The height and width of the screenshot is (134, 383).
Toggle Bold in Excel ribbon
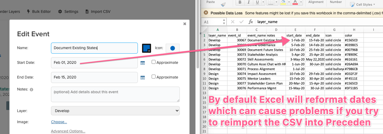[240, 2]
